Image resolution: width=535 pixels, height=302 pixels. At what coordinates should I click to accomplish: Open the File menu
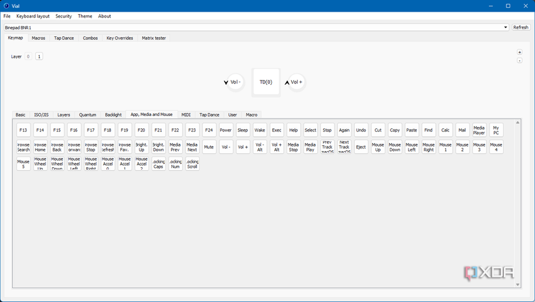coord(7,16)
